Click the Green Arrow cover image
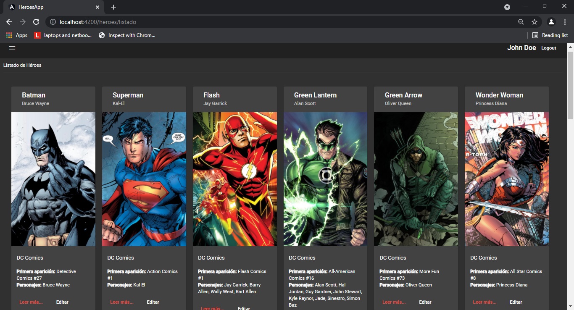Image resolution: width=574 pixels, height=310 pixels. tap(416, 179)
